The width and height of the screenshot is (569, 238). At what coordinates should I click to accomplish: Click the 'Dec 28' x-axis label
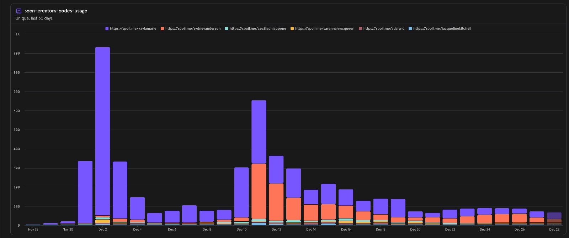(x=554, y=229)
